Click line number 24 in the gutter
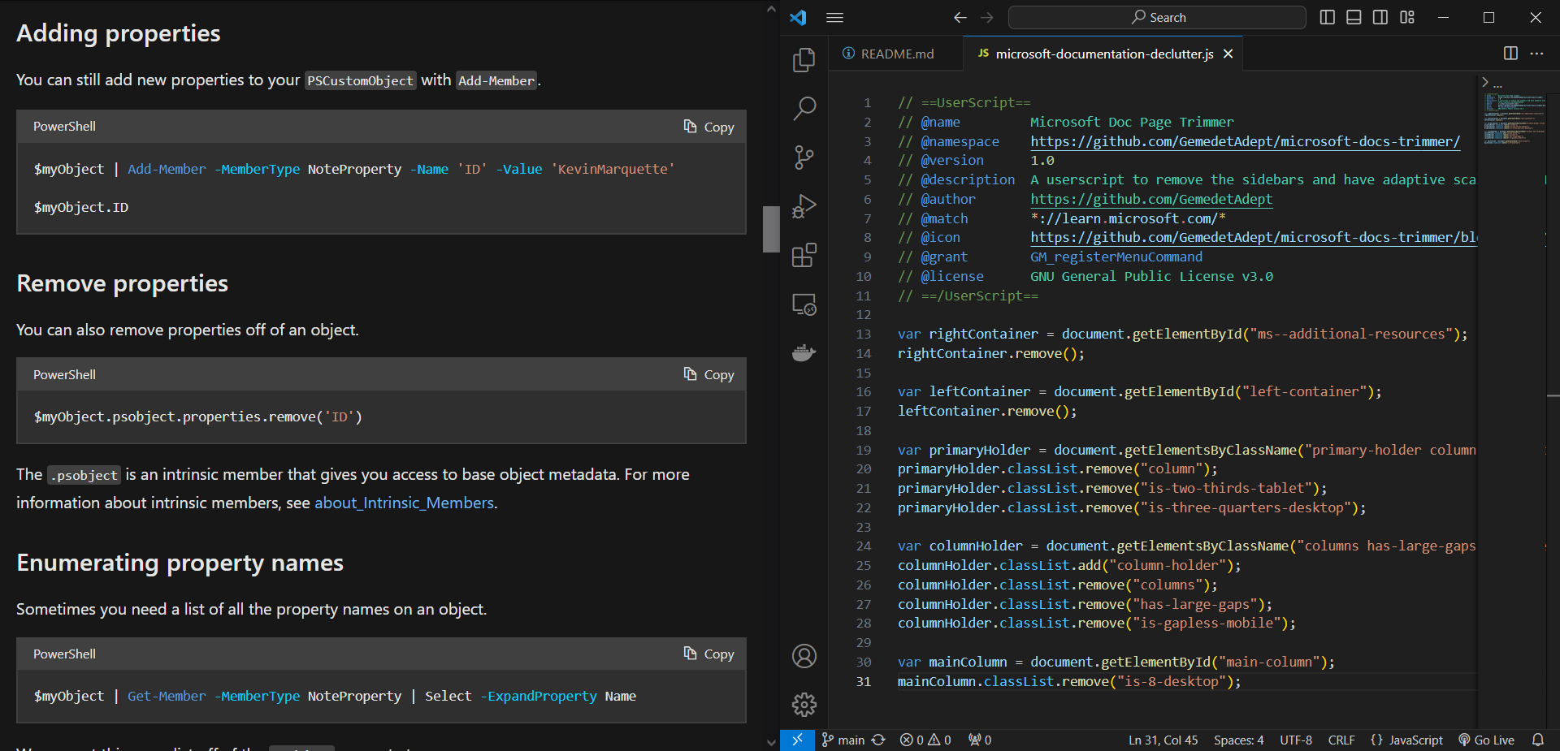1560x751 pixels. pos(863,546)
